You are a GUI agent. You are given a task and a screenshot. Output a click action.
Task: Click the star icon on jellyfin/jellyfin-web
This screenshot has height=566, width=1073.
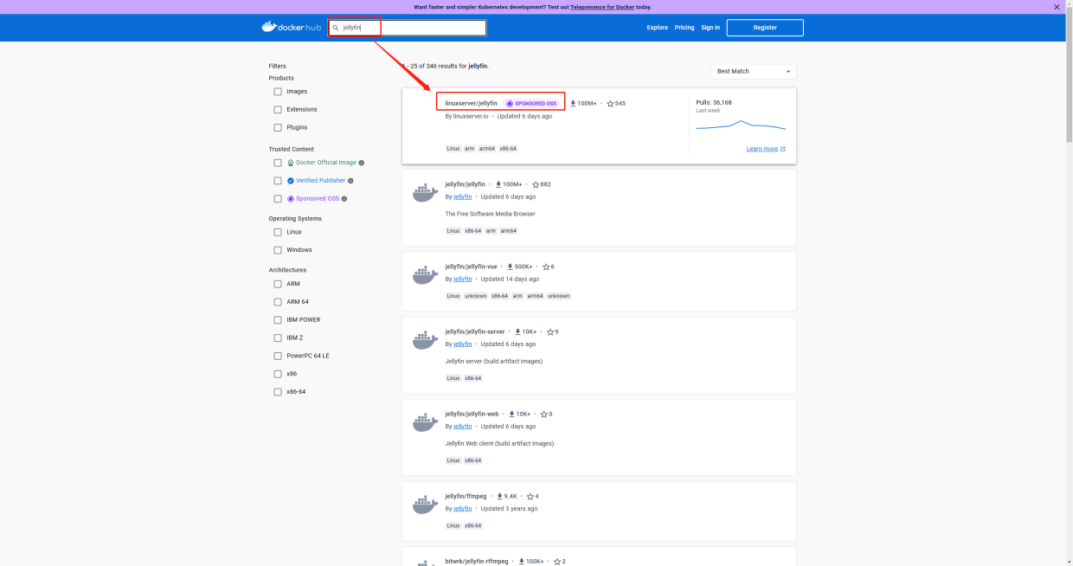544,414
